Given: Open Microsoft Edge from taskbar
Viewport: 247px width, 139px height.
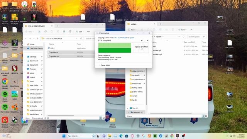Looking at the screenshot, I should coord(121,136).
